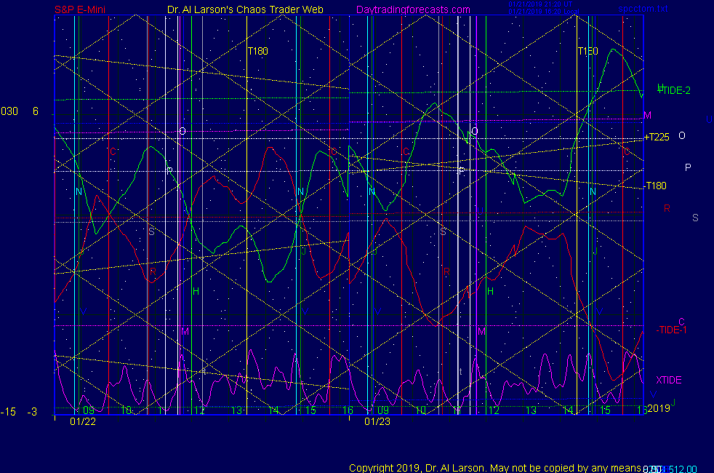This screenshot has height=473, width=714.
Task: Click the -15 left axis value
Action: point(8,412)
